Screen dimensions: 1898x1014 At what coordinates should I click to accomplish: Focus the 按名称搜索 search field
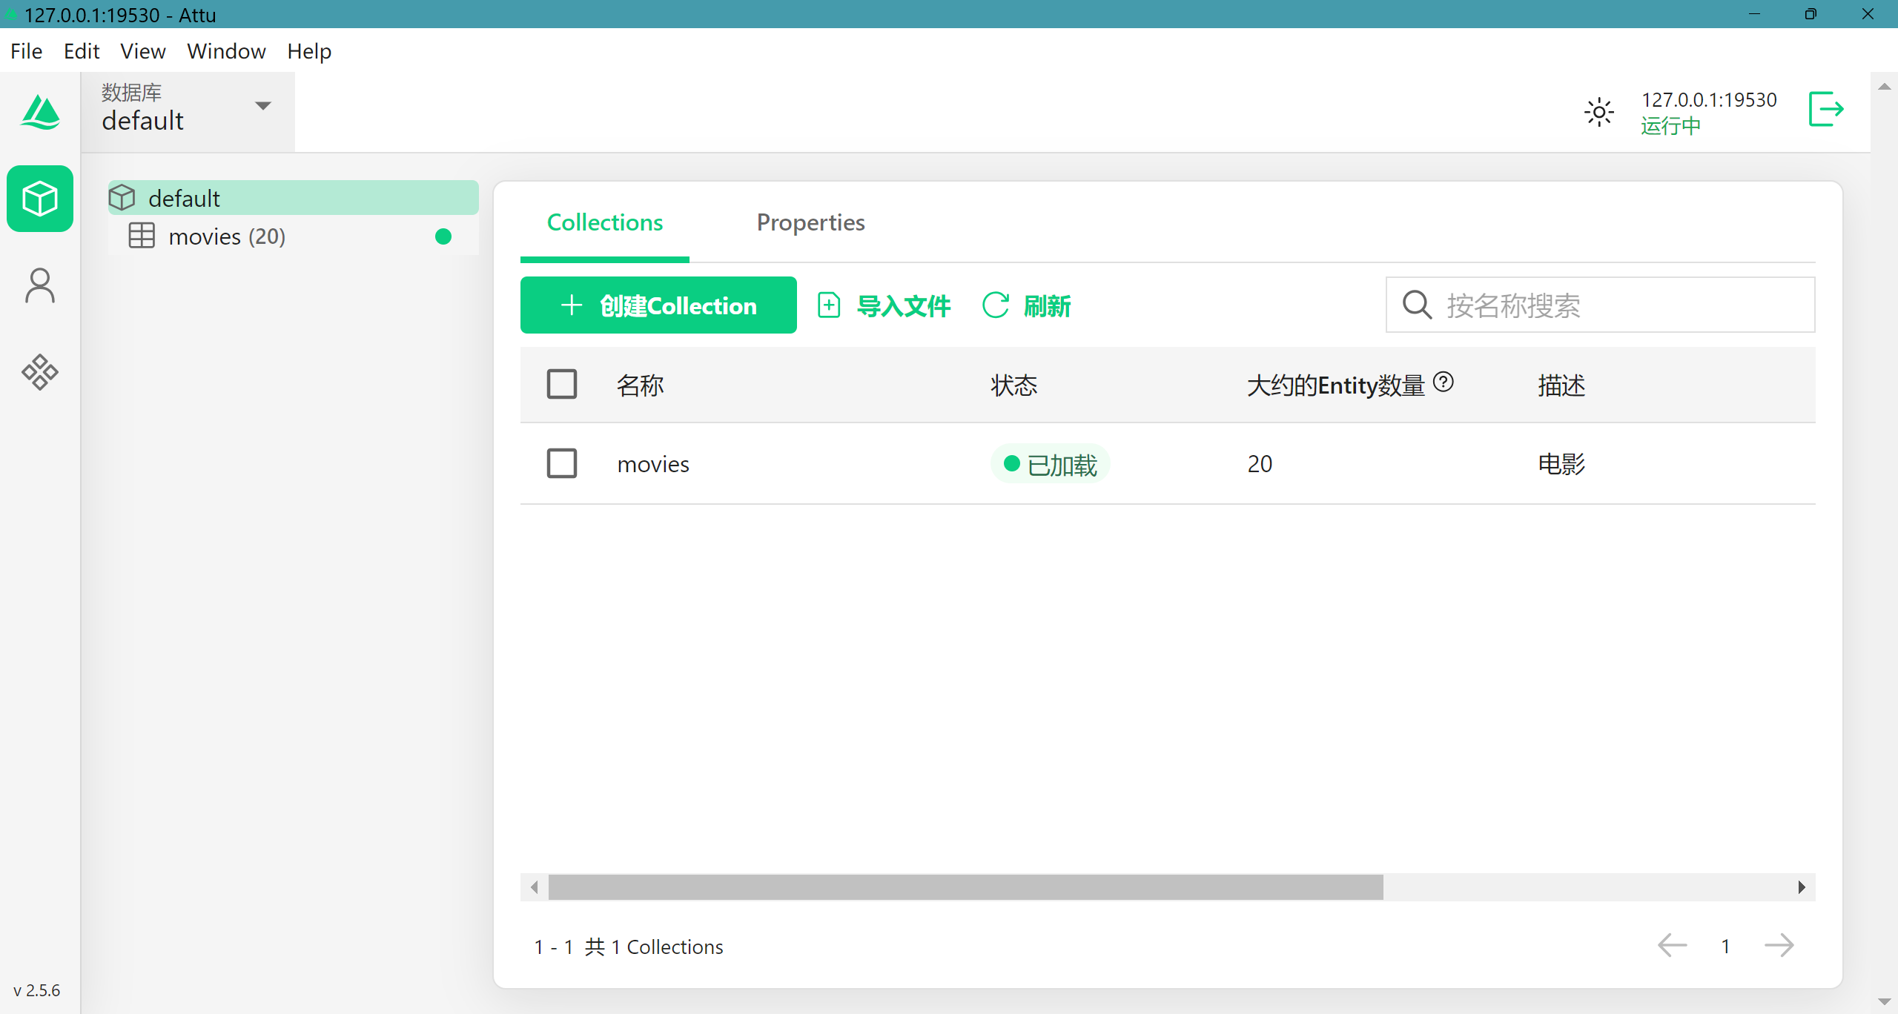click(1616, 305)
